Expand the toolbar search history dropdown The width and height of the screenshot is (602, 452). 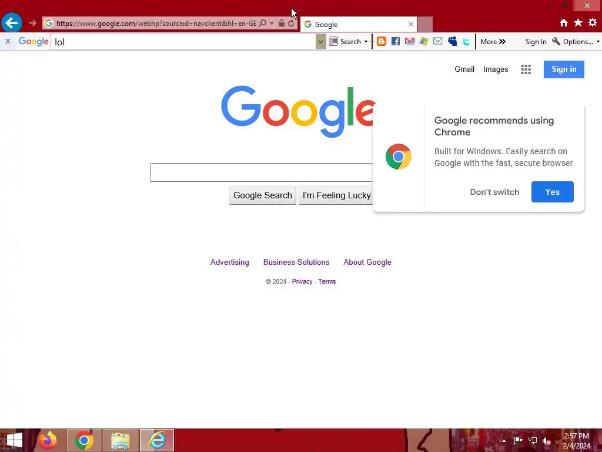tap(320, 42)
